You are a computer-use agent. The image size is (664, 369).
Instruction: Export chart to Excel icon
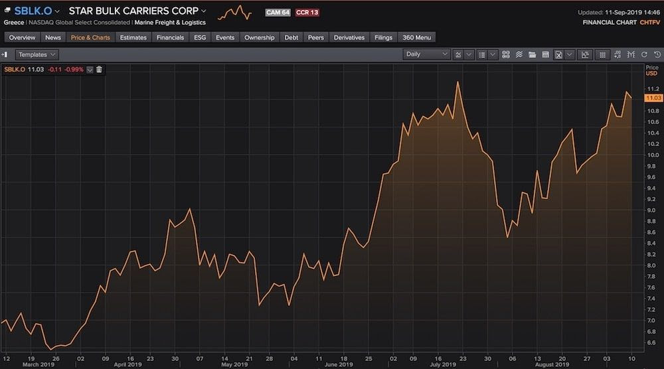558,54
